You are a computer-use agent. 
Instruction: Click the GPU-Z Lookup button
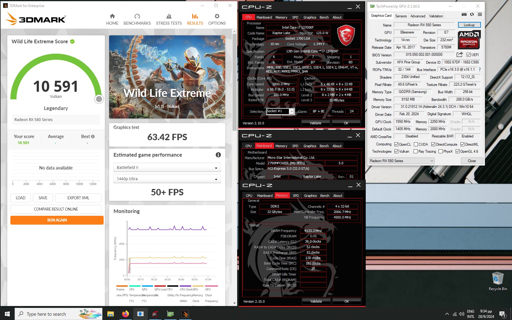point(469,25)
